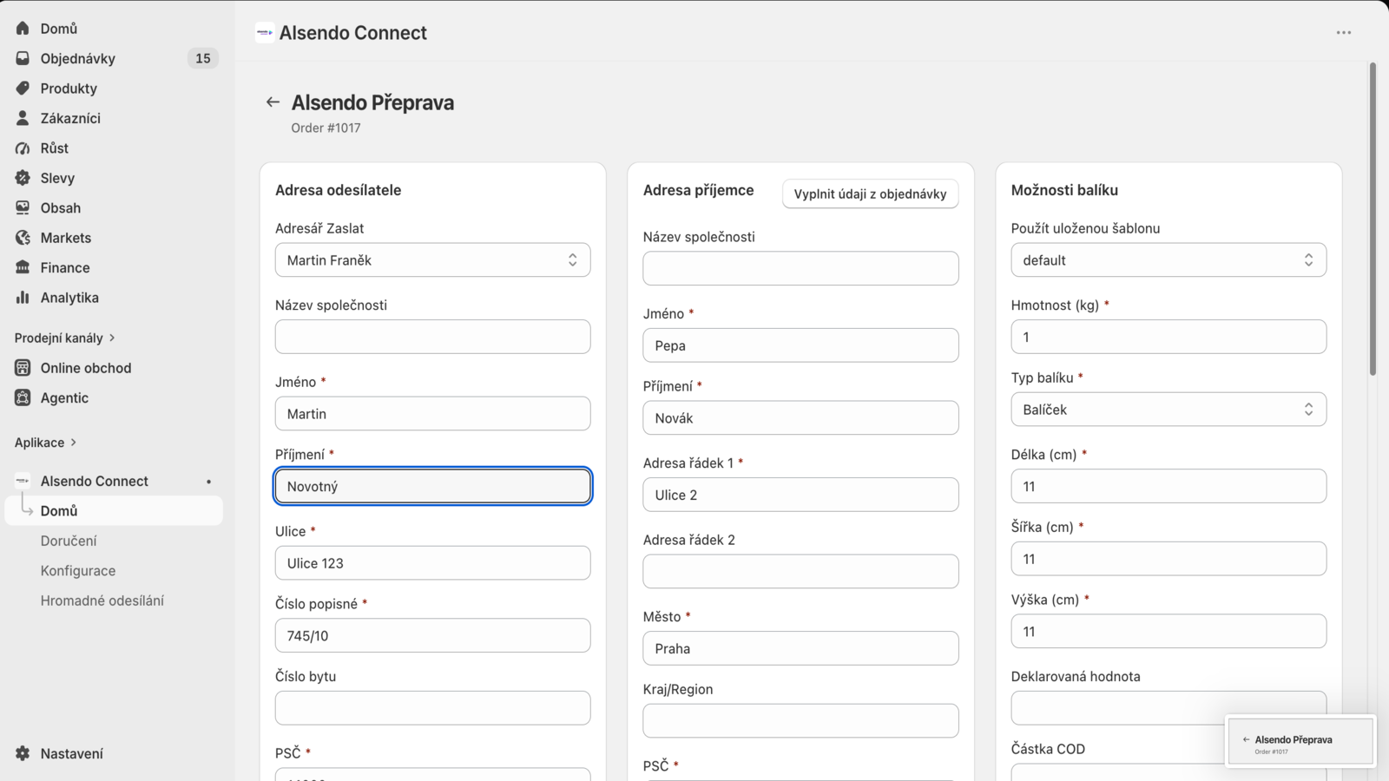Click the Výška (cm) field
1389x781 pixels.
click(x=1168, y=631)
